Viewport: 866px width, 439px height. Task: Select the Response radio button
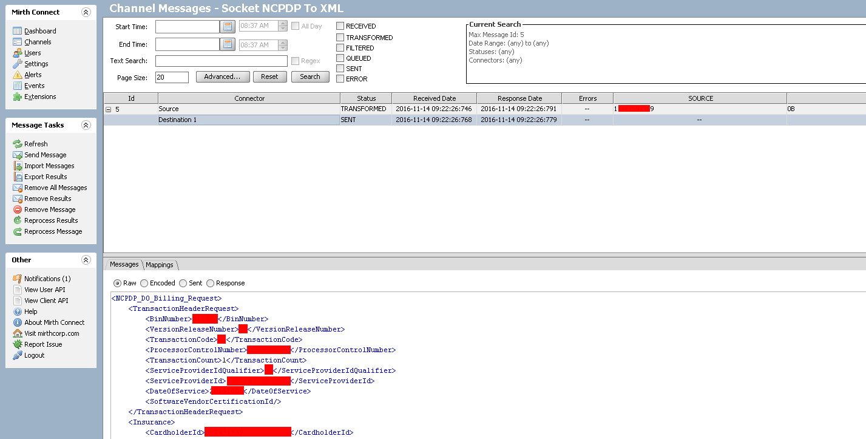tap(210, 283)
